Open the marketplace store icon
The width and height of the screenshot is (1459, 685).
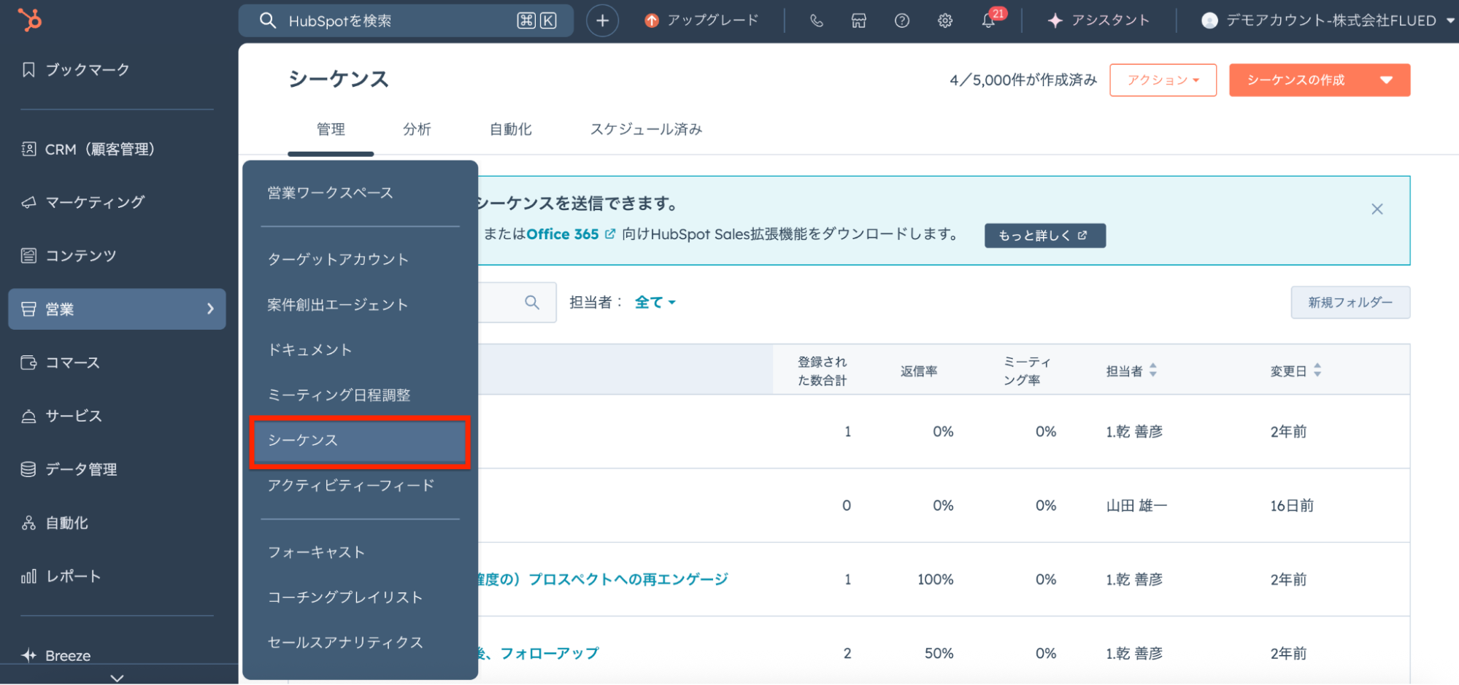859,20
